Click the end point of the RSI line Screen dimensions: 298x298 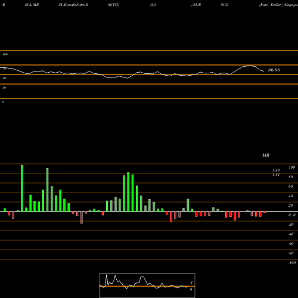point(264,71)
